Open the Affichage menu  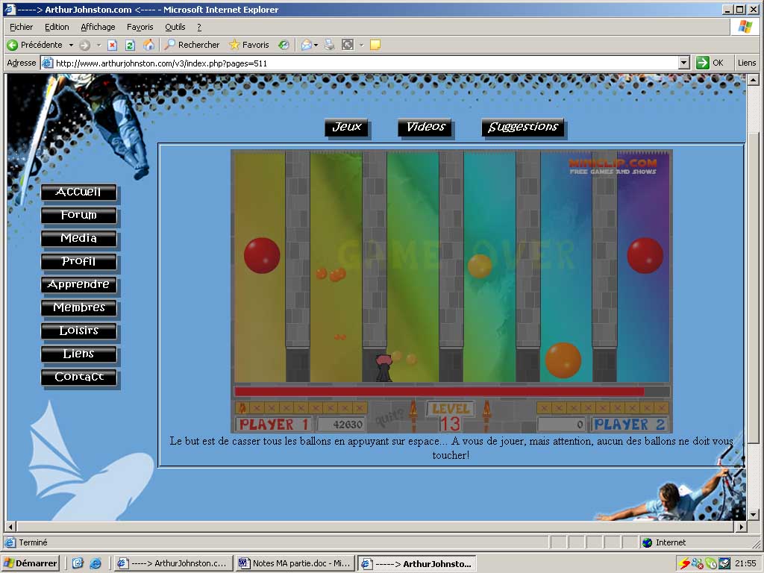pyautogui.click(x=98, y=27)
